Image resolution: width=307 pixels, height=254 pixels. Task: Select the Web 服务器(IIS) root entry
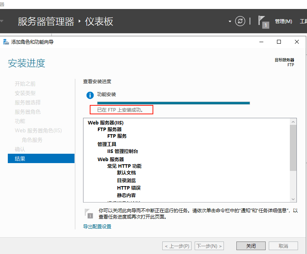pos(106,123)
